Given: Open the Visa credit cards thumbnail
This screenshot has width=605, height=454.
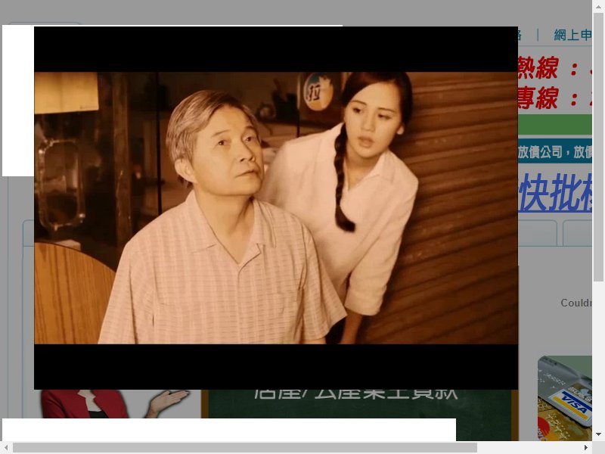Looking at the screenshot, I should tap(565, 398).
